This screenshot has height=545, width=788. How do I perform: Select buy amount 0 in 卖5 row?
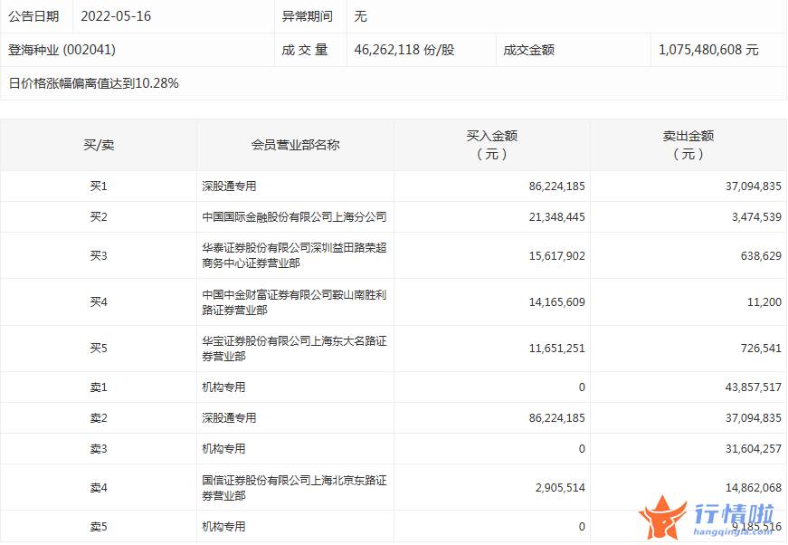[x=582, y=526]
